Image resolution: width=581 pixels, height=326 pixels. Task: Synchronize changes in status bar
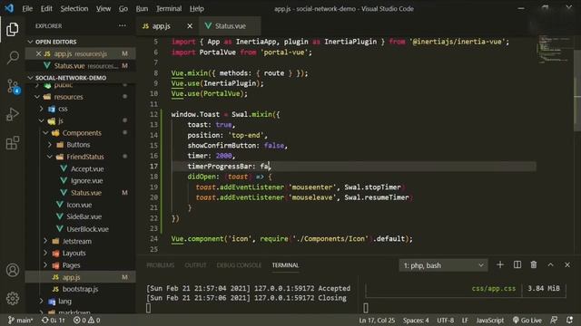[x=54, y=320]
